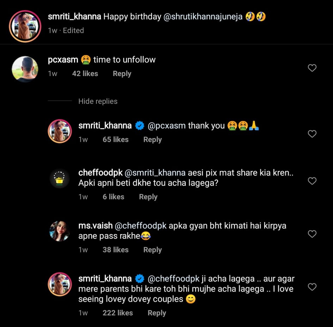Reply to ms.vaish's comment
Screen dimensions: 333x327
pos(152,250)
